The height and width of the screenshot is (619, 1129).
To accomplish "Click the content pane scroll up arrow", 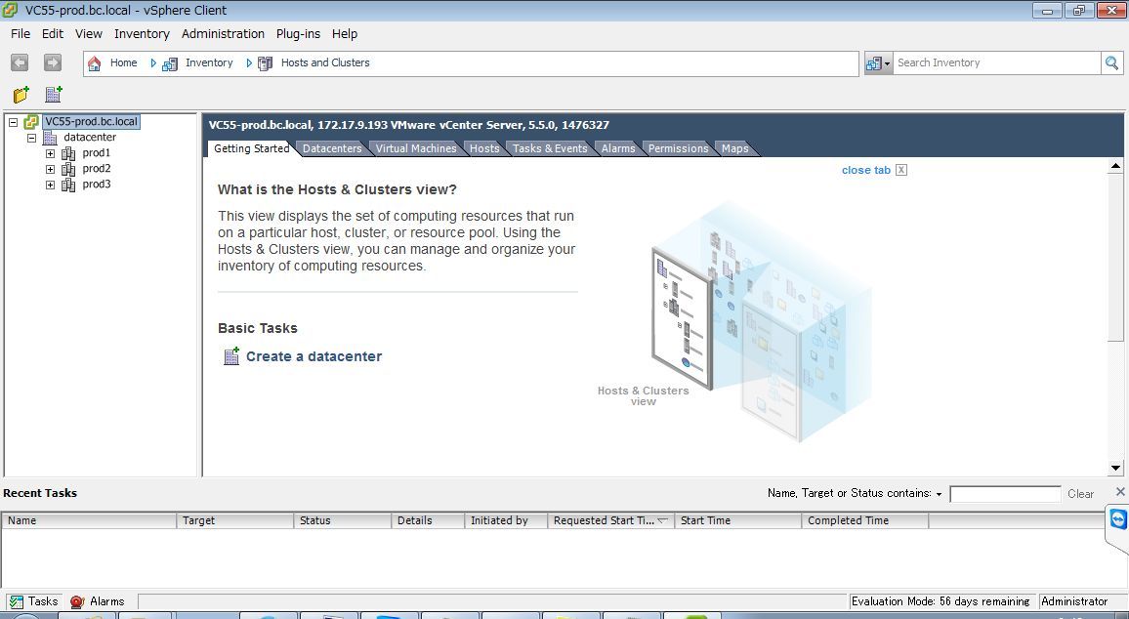I will coord(1115,166).
